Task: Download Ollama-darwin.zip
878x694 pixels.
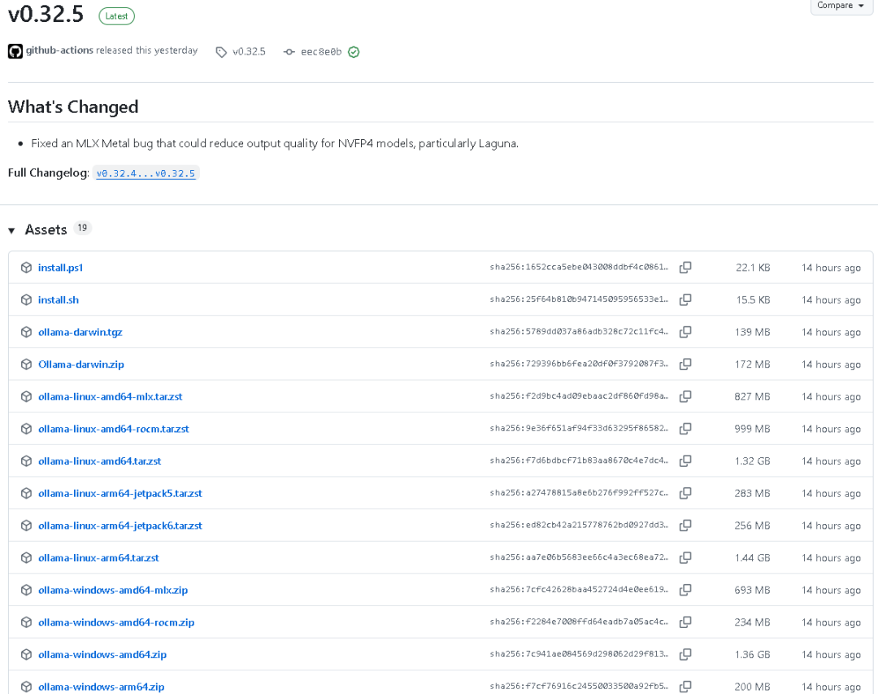Action: coord(81,364)
